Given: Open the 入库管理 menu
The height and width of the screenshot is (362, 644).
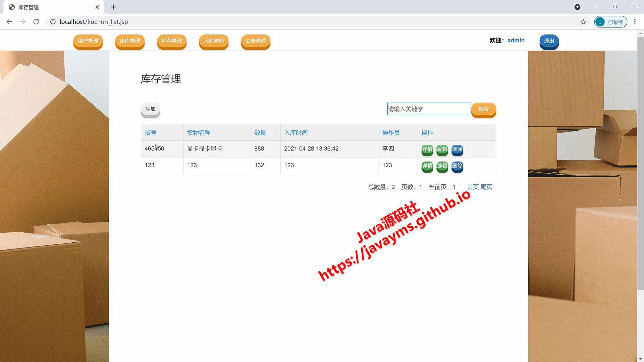Looking at the screenshot, I should [214, 41].
